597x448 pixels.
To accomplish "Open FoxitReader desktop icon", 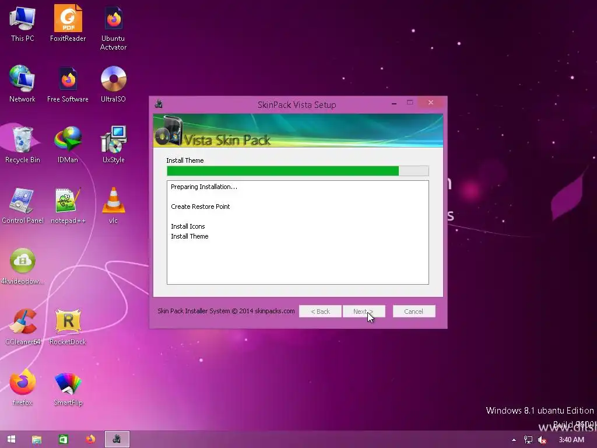I will 68,24.
